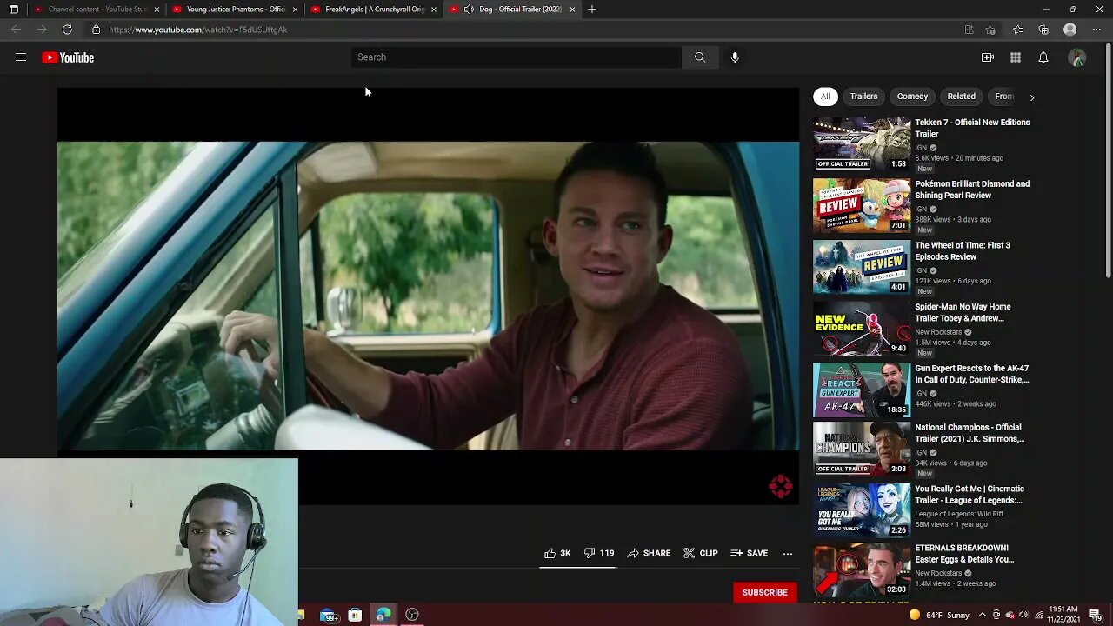Close the Dog Official Trailer tab

572,10
